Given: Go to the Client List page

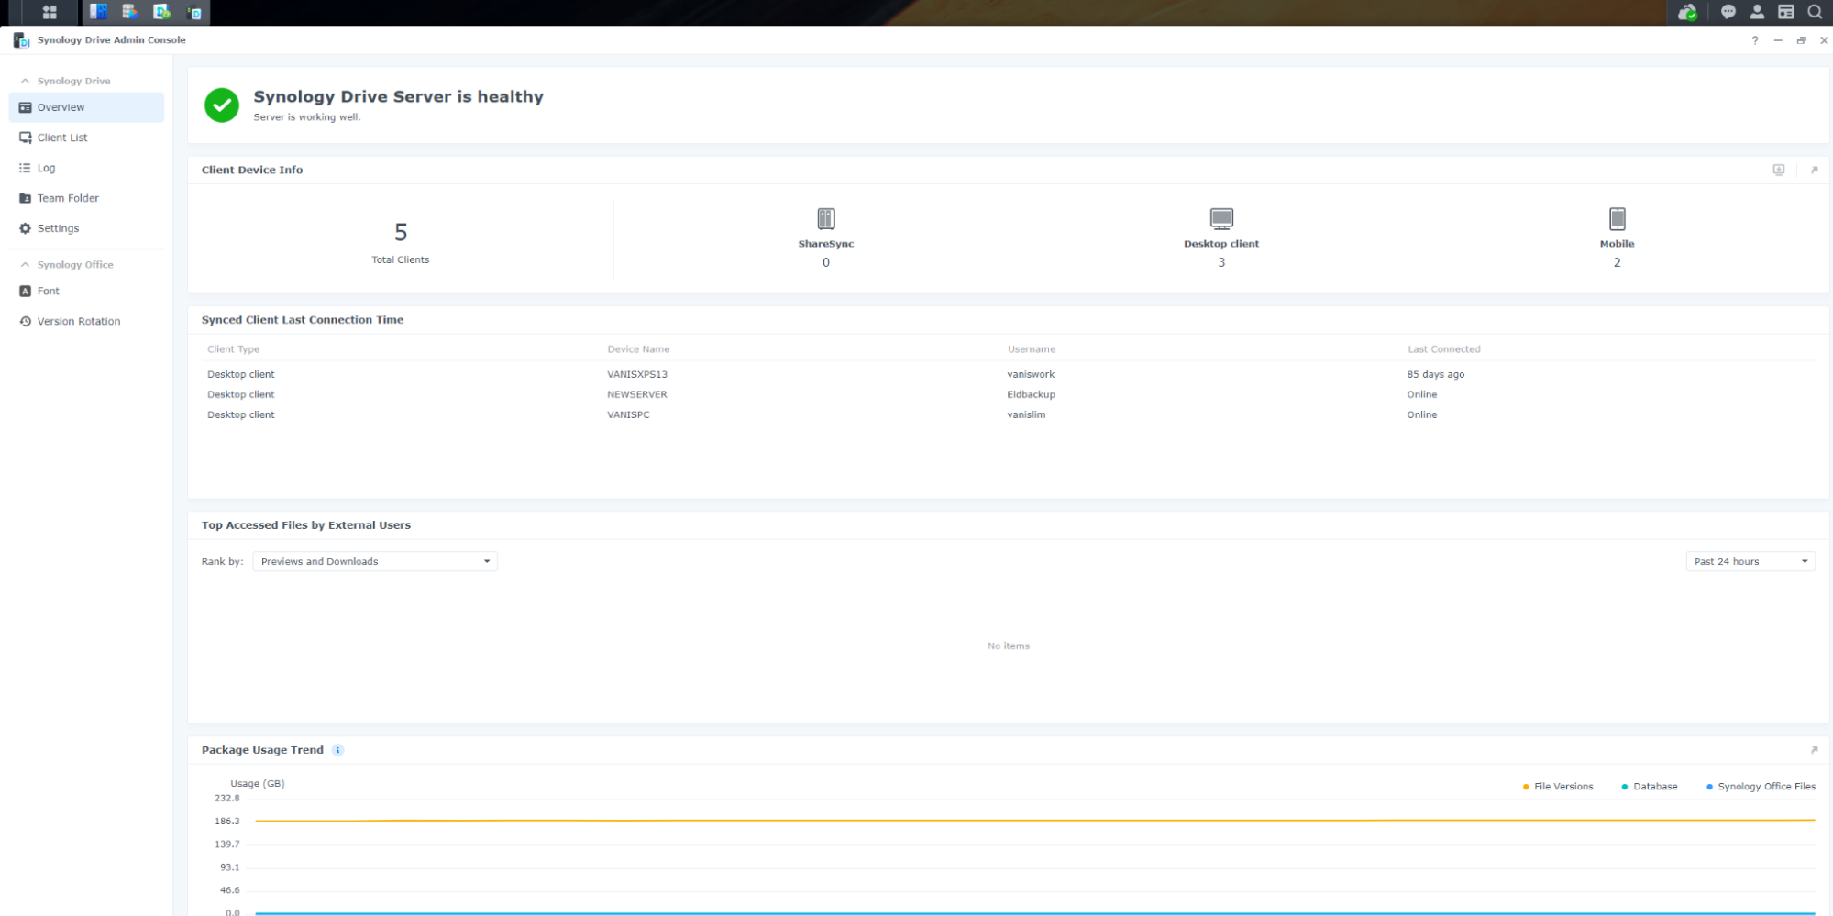Looking at the screenshot, I should [x=86, y=138].
